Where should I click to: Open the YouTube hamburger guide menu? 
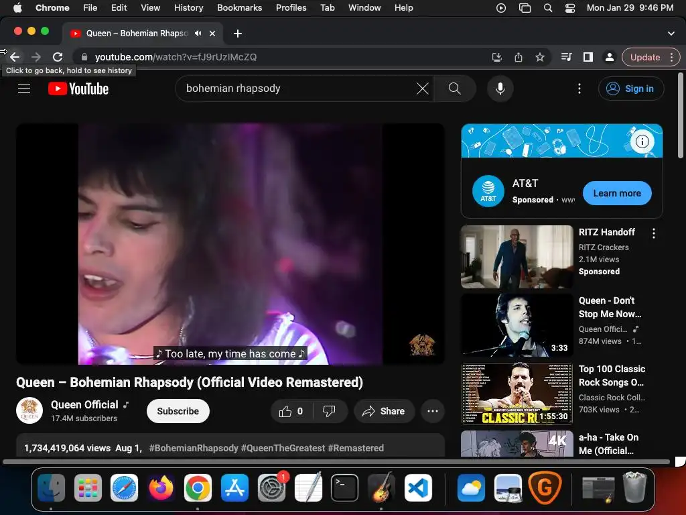coord(24,89)
